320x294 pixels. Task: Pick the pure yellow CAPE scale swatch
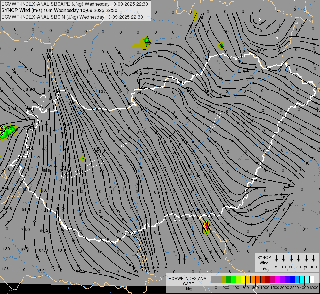coord(243,279)
